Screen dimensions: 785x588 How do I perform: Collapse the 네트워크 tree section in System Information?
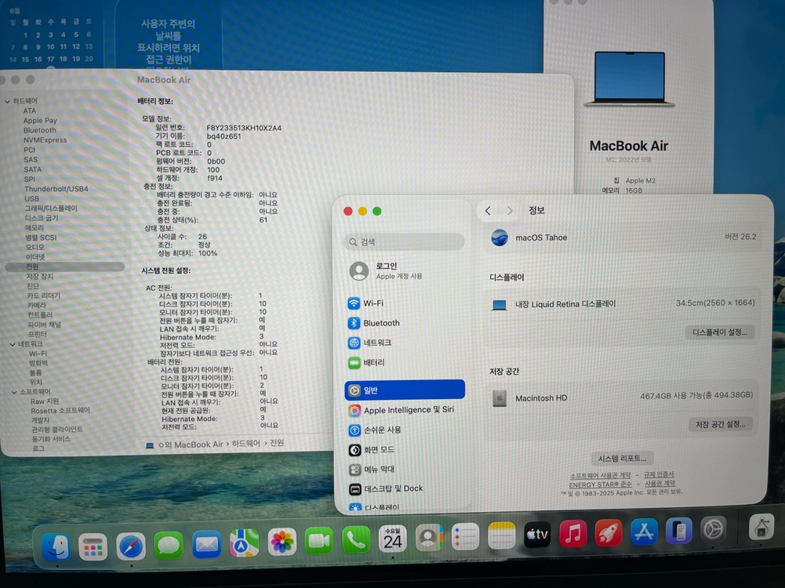coord(13,344)
